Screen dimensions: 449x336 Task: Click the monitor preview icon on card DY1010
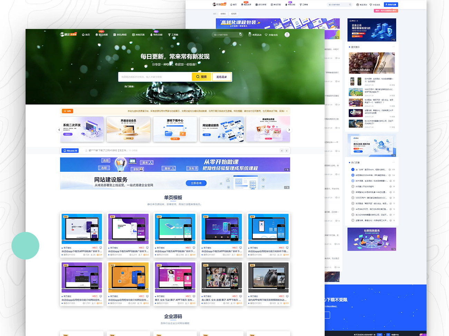101,248
